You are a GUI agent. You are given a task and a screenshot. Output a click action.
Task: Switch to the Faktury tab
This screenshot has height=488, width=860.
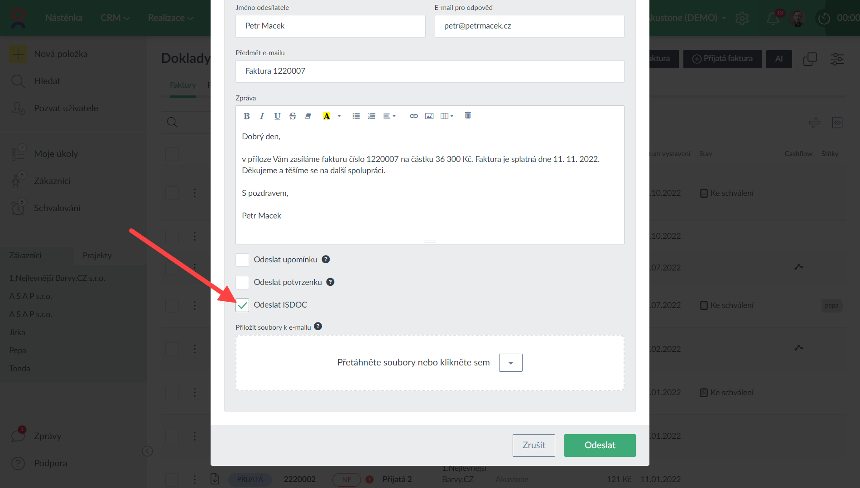[183, 85]
